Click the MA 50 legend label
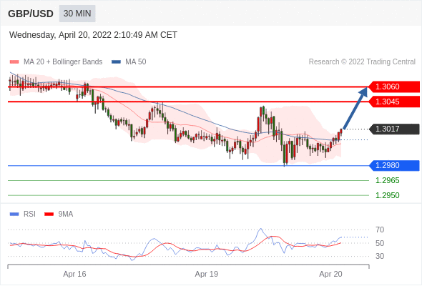Image resolution: width=422 pixels, height=286 pixels. pos(136,62)
